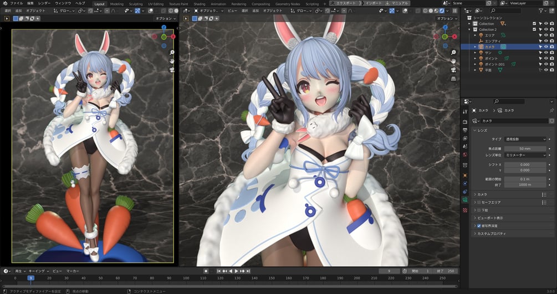Click the pan hand icon in right viewport

[453, 61]
